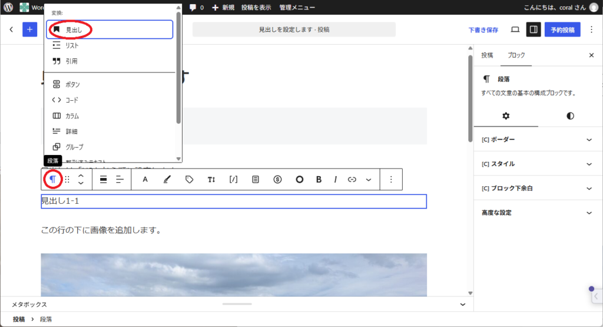The height and width of the screenshot is (327, 603).
Task: Open 管理メニュー in the admin bar
Action: click(x=297, y=7)
